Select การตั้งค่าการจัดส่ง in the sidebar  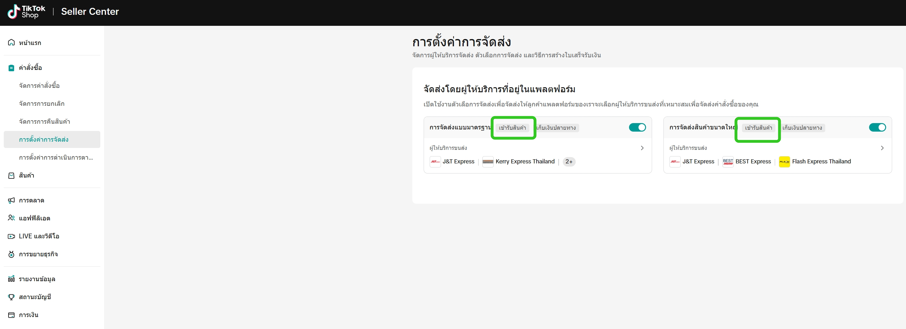[x=52, y=139]
